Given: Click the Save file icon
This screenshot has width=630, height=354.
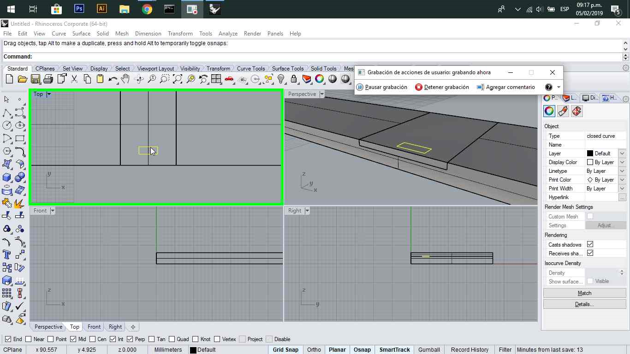Looking at the screenshot, I should (x=35, y=79).
